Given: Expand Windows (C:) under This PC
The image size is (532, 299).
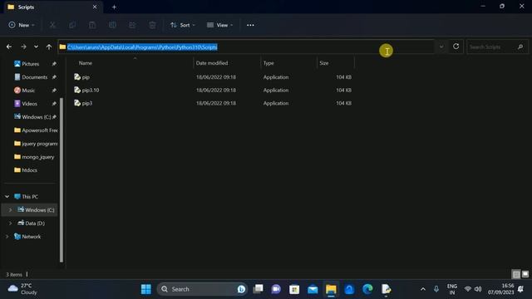Looking at the screenshot, I should click(x=10, y=210).
